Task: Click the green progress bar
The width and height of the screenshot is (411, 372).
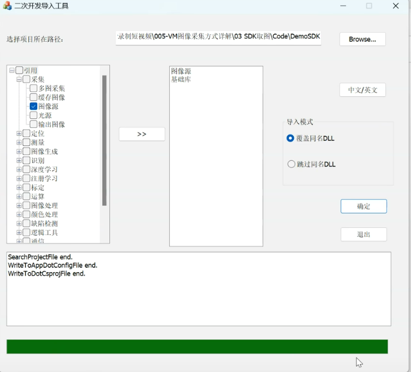Action: tap(197, 347)
